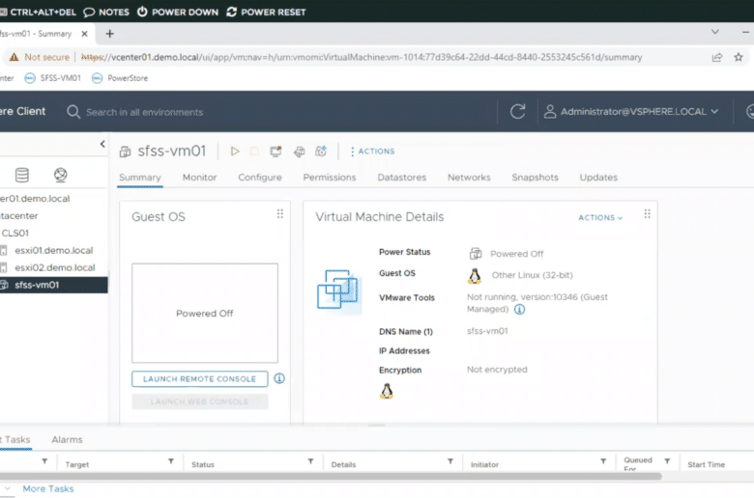The height and width of the screenshot is (498, 754).
Task: Click POWER DOWN in the top bar
Action: point(178,12)
